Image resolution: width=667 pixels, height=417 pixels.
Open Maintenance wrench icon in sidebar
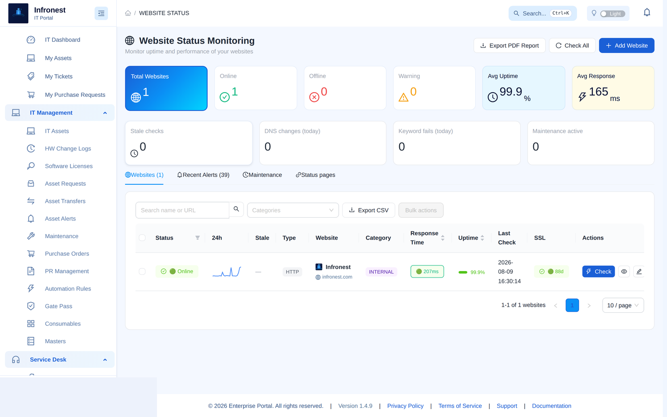point(31,236)
